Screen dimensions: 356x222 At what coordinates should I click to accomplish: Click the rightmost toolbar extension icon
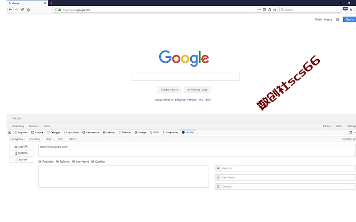[351, 10]
